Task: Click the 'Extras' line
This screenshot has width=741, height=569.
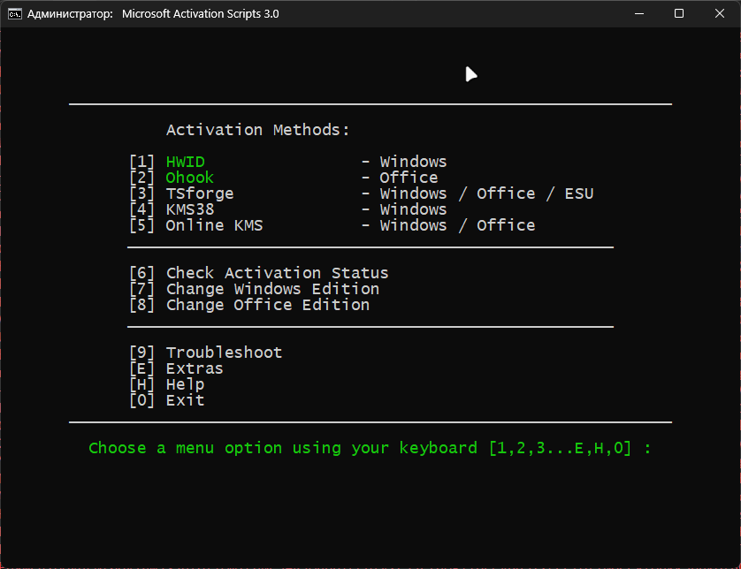Action: 195,368
